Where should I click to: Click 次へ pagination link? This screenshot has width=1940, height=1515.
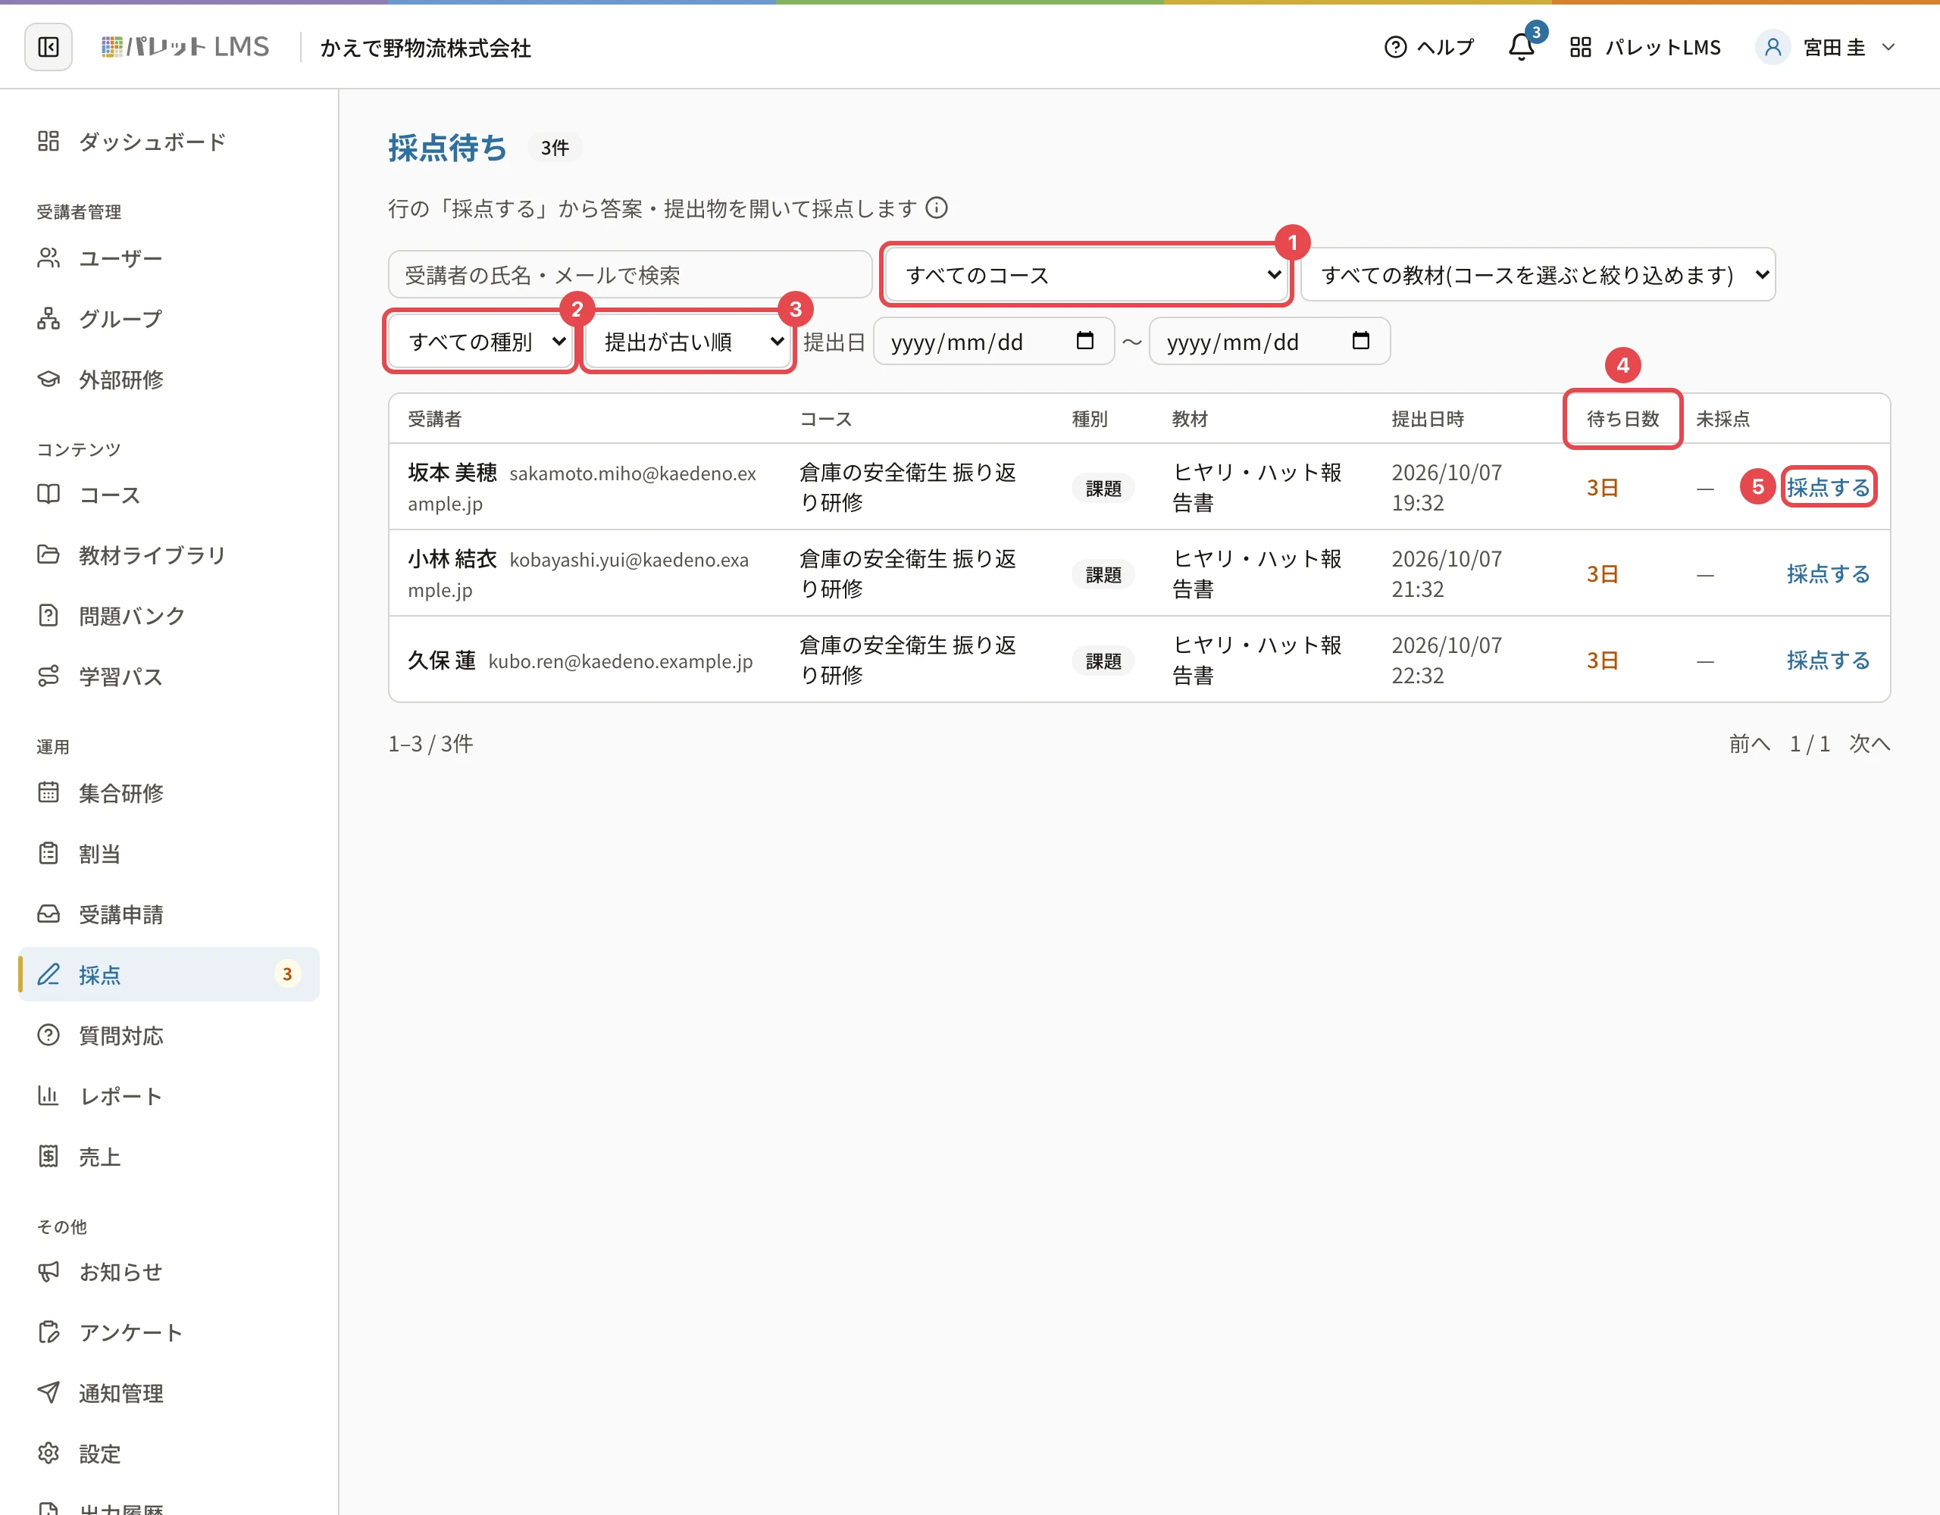tap(1869, 743)
